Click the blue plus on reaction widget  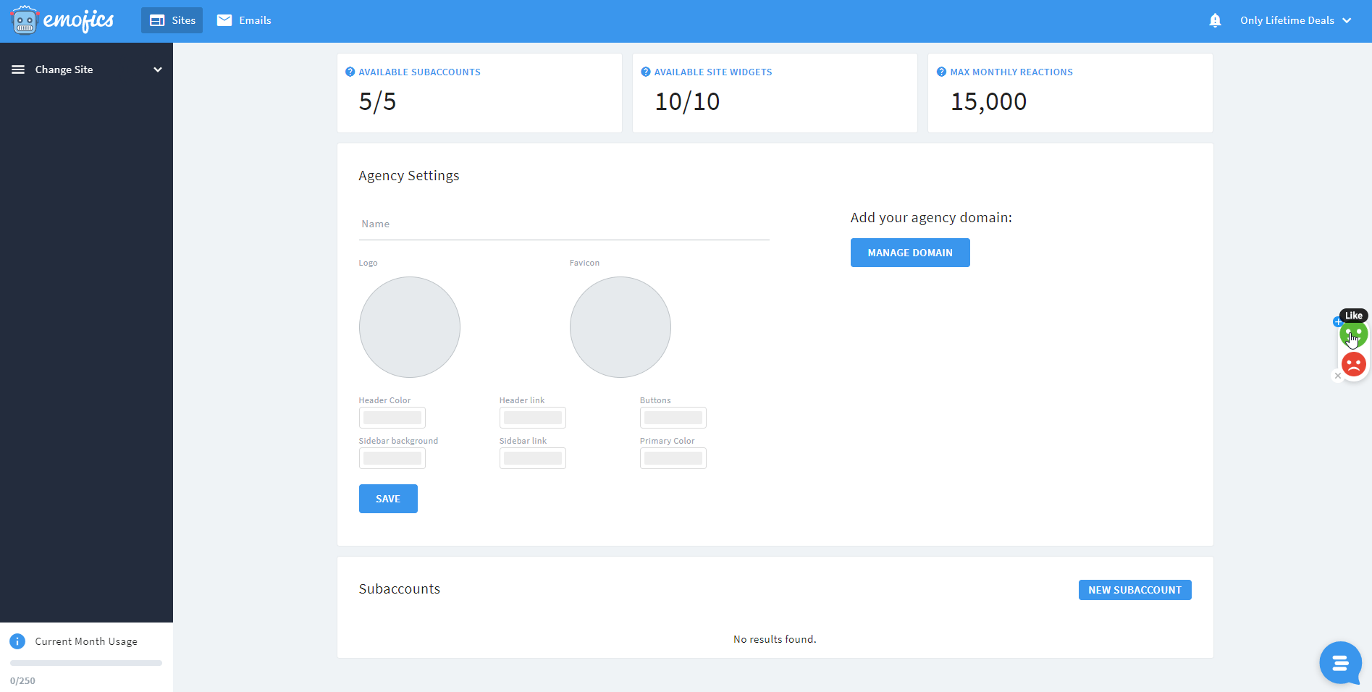coord(1338,322)
